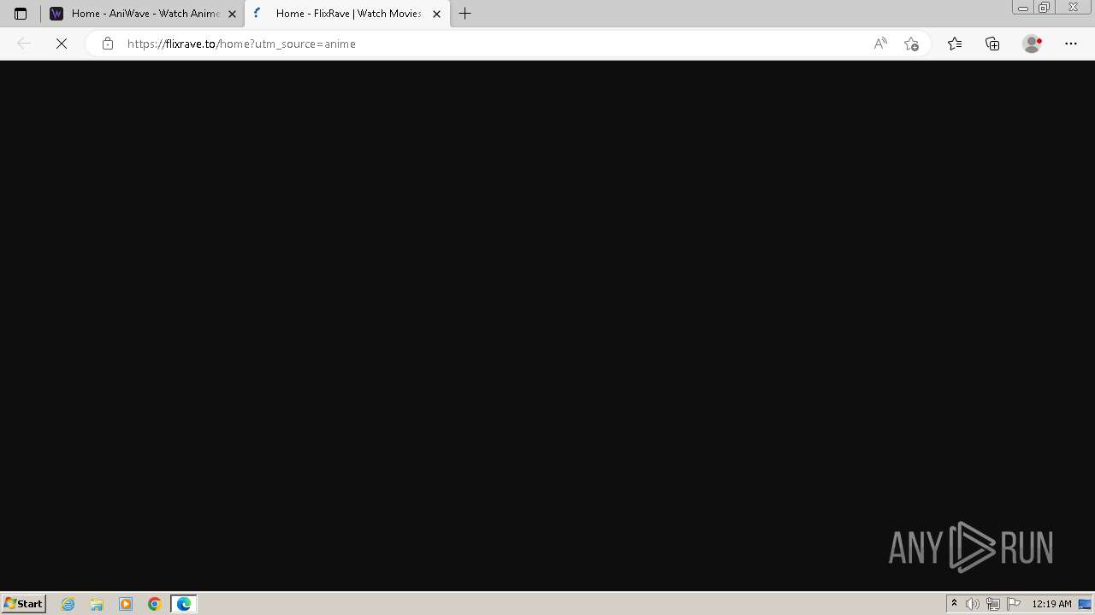The height and width of the screenshot is (615, 1095).
Task: Close the FlixRave tab
Action: point(436,14)
